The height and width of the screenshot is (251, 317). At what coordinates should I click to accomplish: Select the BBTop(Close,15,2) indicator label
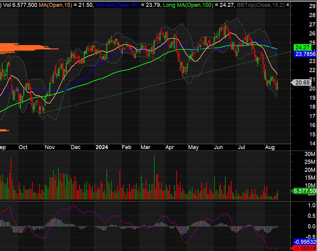(260, 5)
